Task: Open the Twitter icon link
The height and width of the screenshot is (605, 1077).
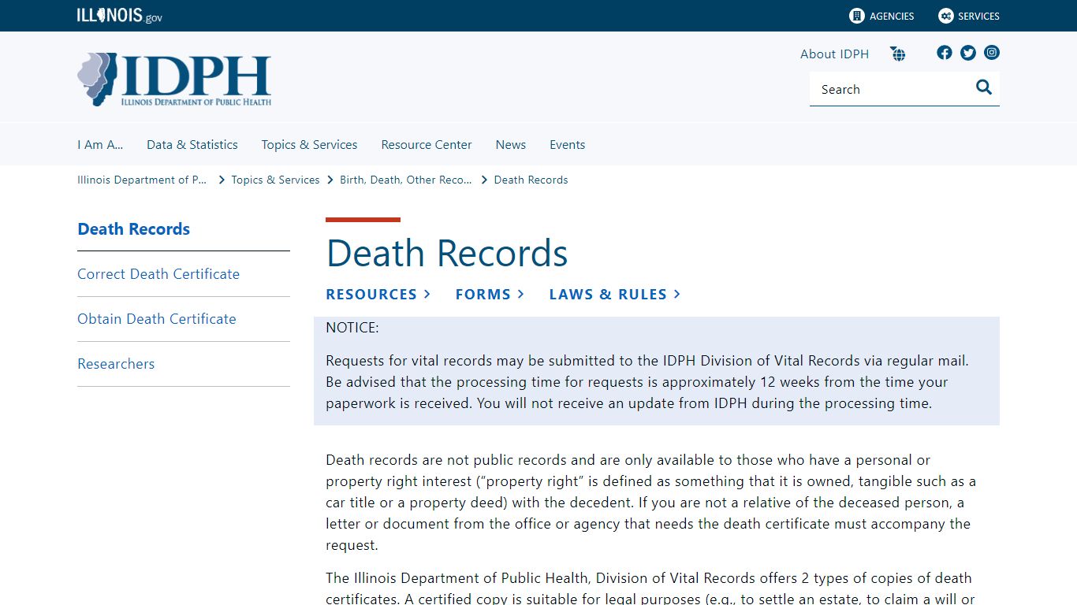Action: pos(968,53)
